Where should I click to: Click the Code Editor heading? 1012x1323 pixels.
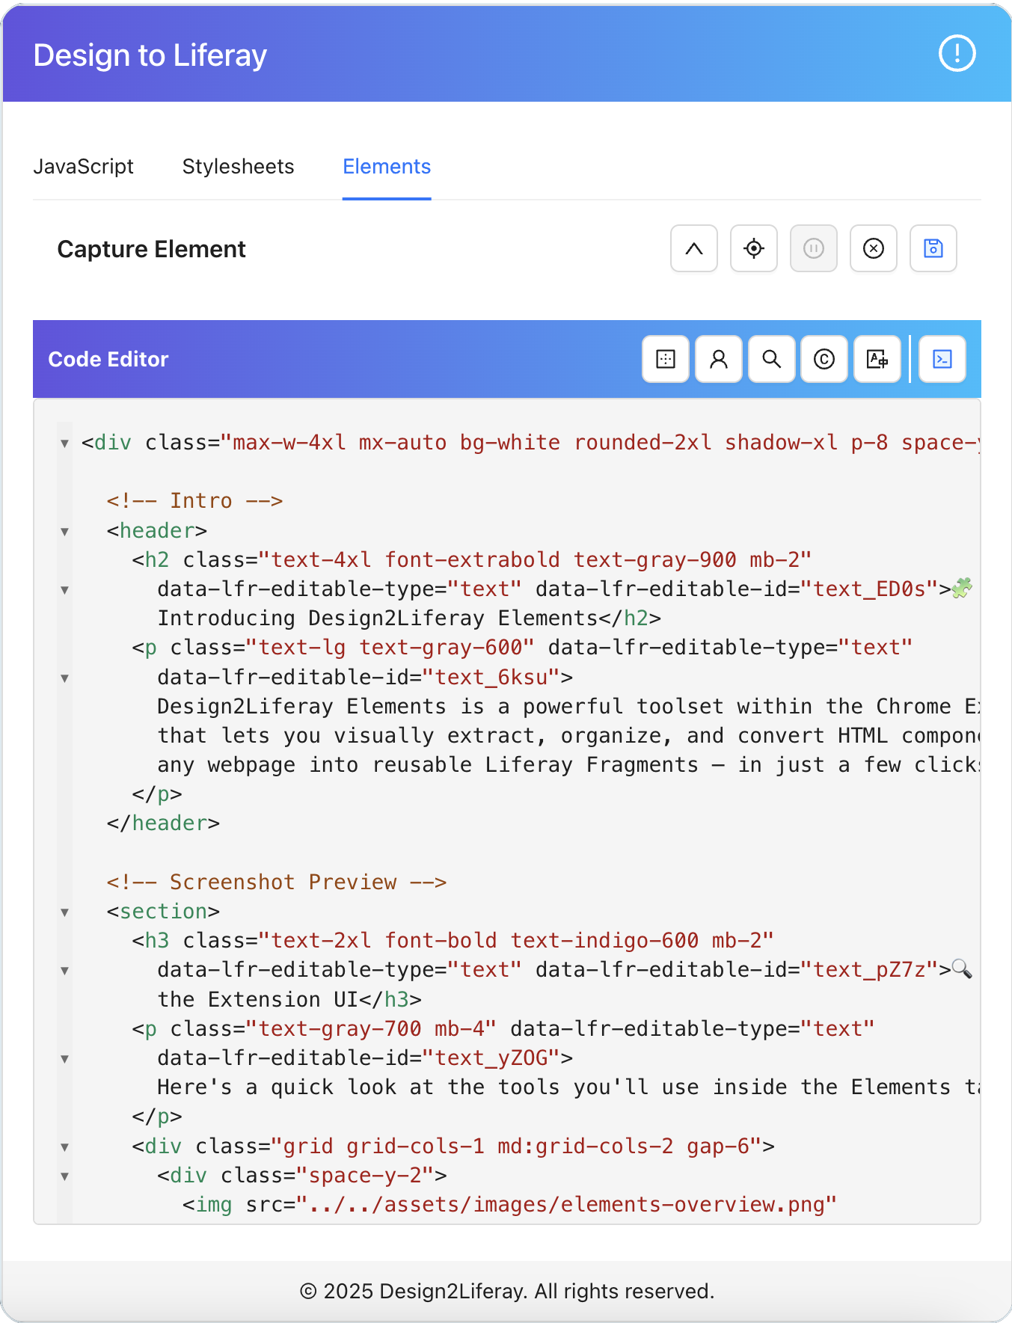coord(108,359)
